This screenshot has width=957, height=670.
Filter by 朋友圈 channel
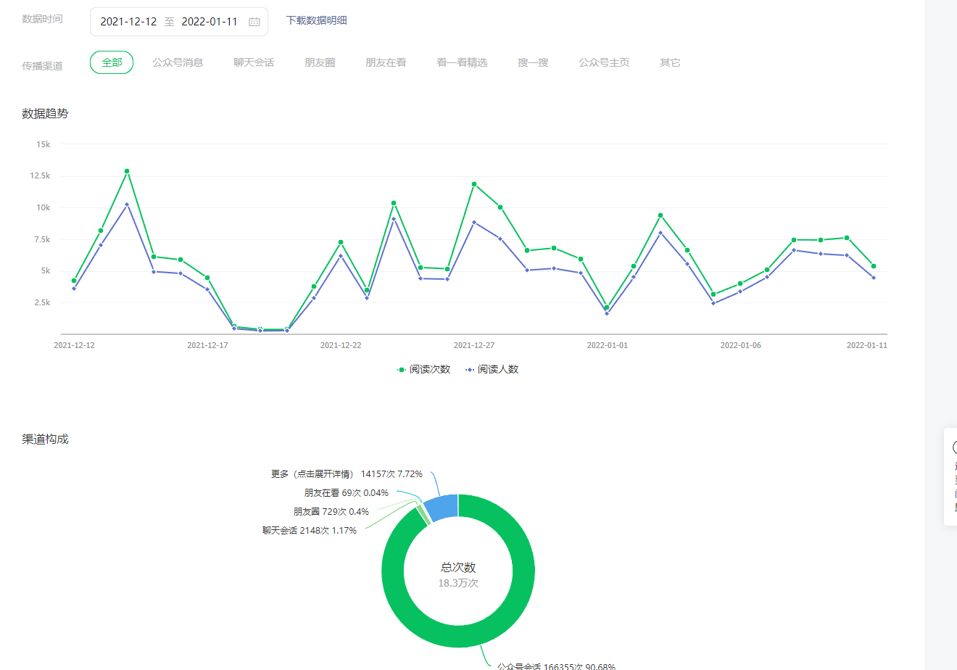point(320,62)
